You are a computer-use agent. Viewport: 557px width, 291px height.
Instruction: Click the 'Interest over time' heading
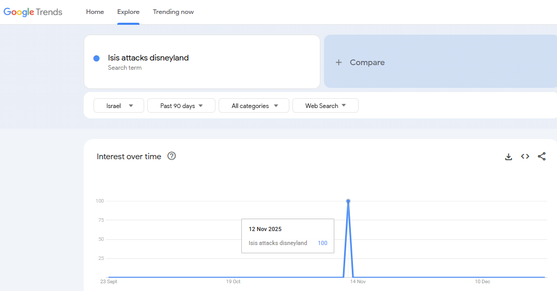(x=129, y=157)
